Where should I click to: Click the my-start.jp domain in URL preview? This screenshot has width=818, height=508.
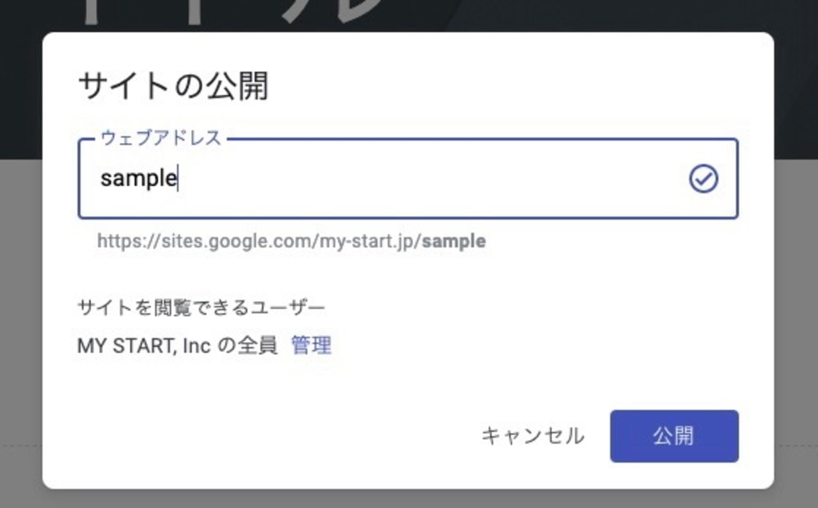click(366, 241)
